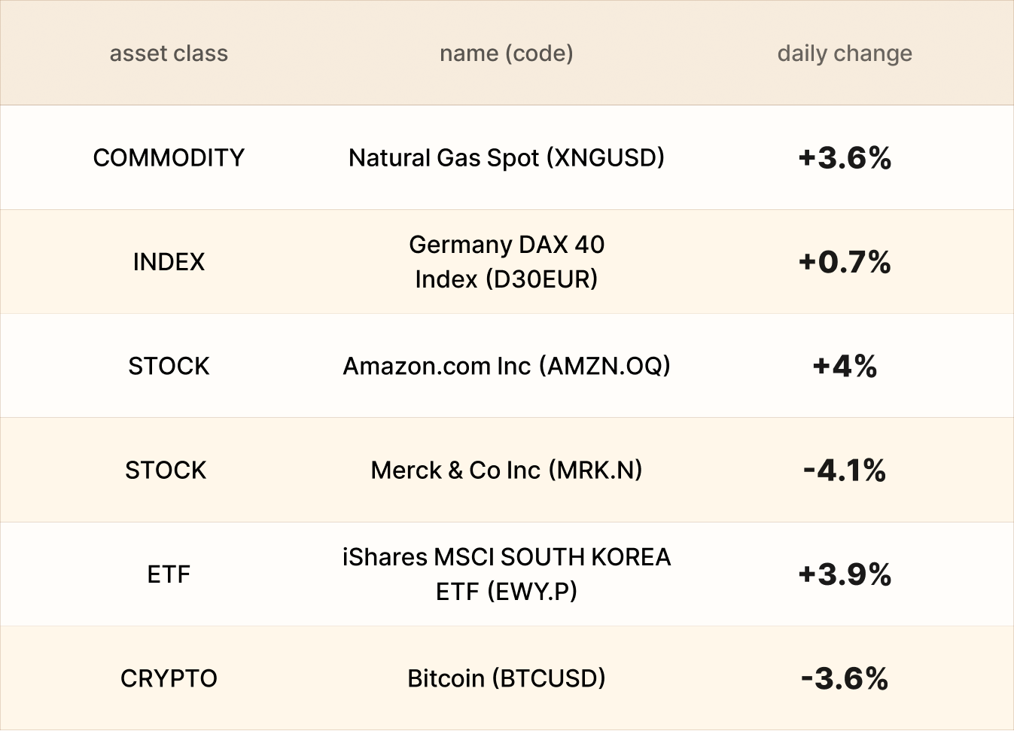The image size is (1014, 731).
Task: Click Natural Gas +3.6% daily change
Action: 845,158
